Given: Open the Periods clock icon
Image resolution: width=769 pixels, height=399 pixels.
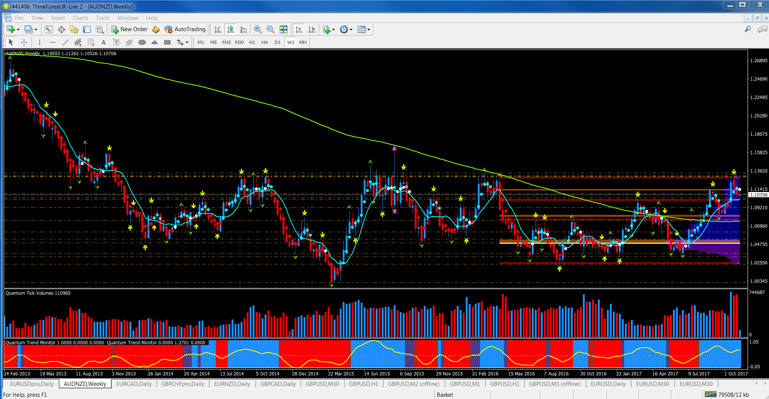Looking at the screenshot, I should point(344,29).
